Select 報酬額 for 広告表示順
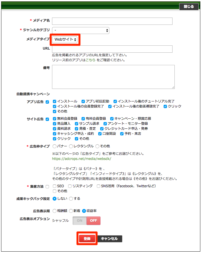Screen dimensions: 202x253 [x=55, y=211]
